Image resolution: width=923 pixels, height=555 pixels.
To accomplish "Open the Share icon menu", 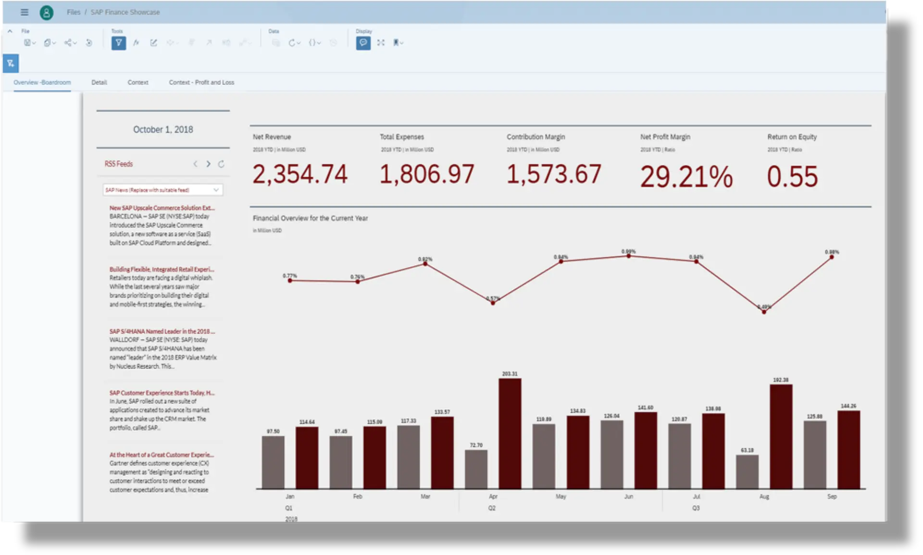I will [x=68, y=43].
